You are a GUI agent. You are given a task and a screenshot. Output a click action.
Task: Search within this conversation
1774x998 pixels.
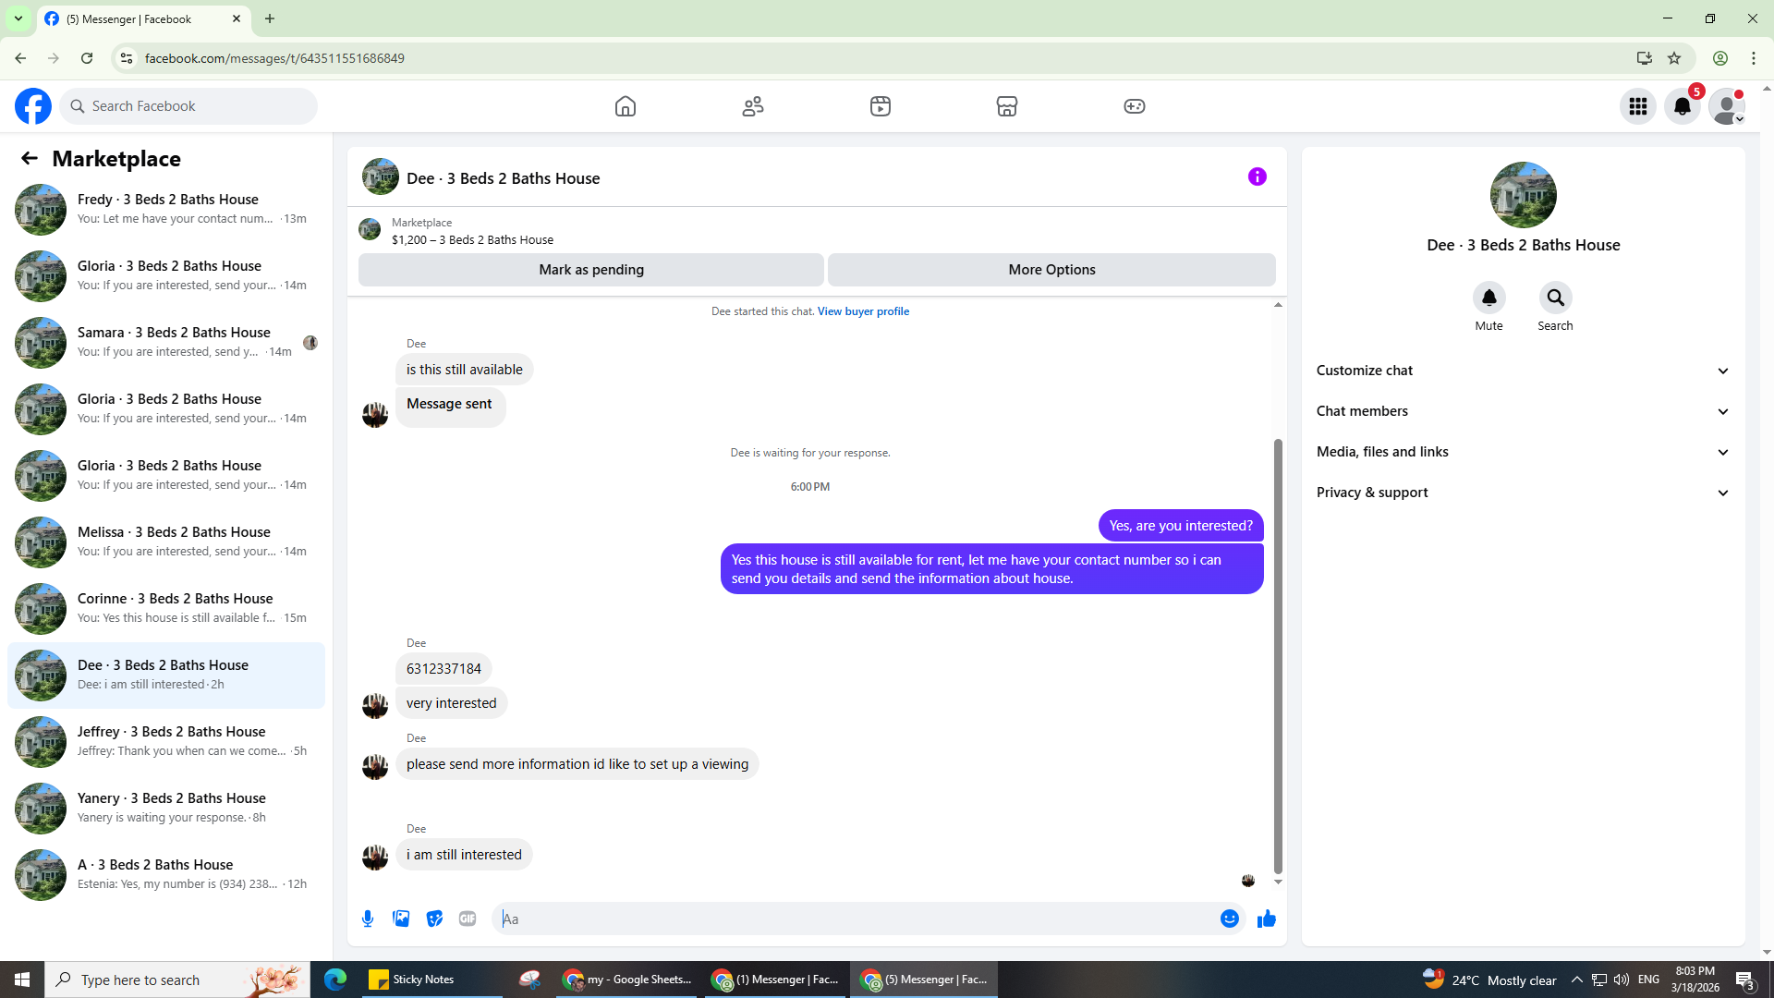tap(1555, 298)
